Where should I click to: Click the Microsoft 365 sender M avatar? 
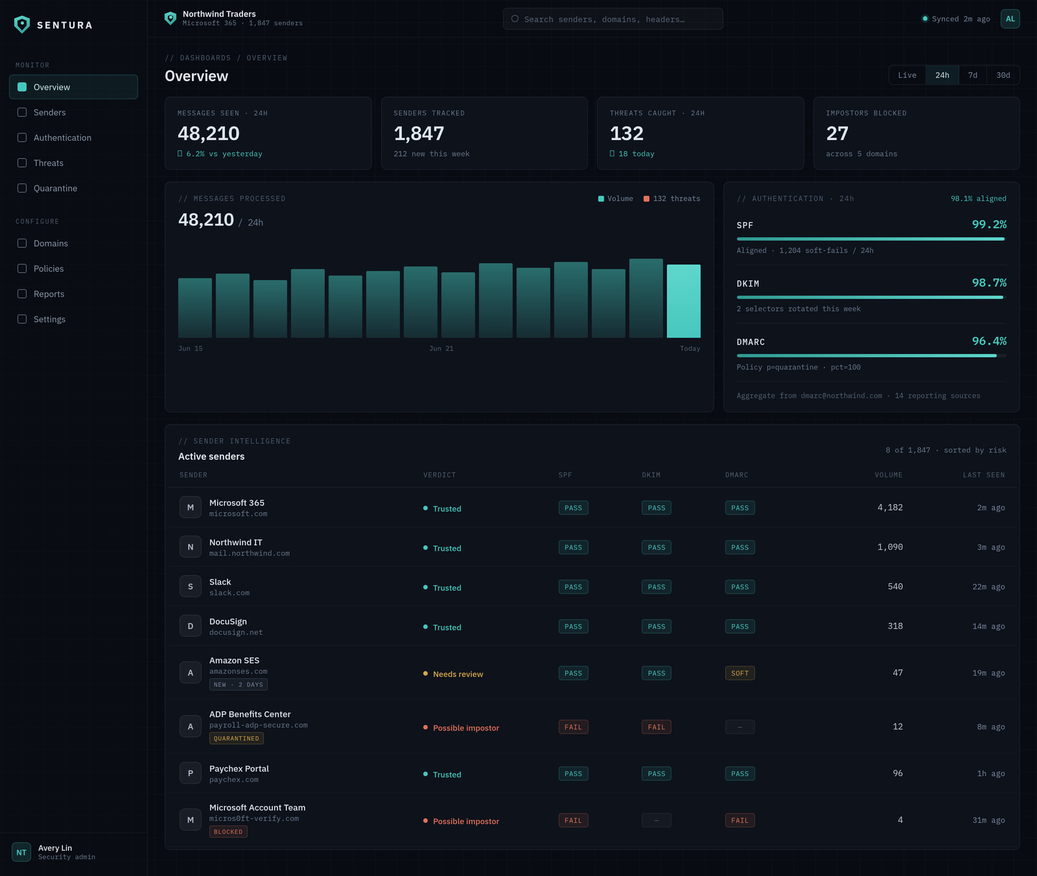coord(191,508)
